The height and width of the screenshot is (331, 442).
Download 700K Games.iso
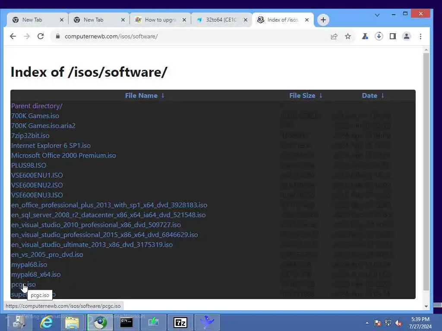(35, 116)
